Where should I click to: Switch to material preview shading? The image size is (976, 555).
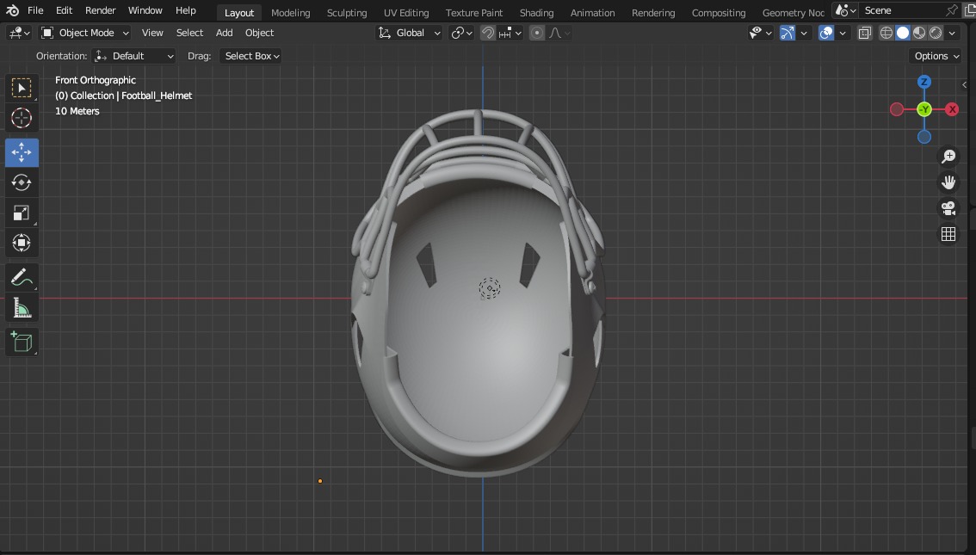click(x=919, y=33)
